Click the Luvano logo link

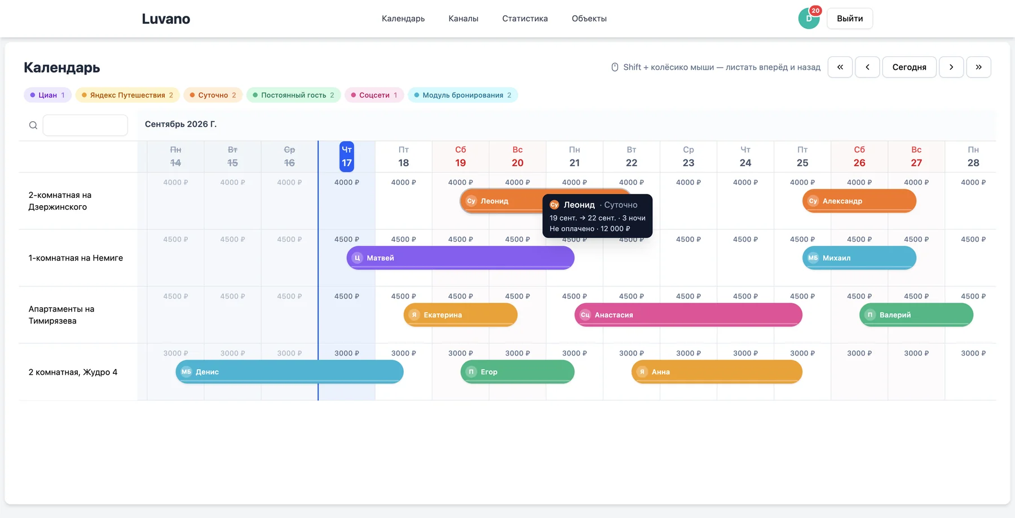166,19
